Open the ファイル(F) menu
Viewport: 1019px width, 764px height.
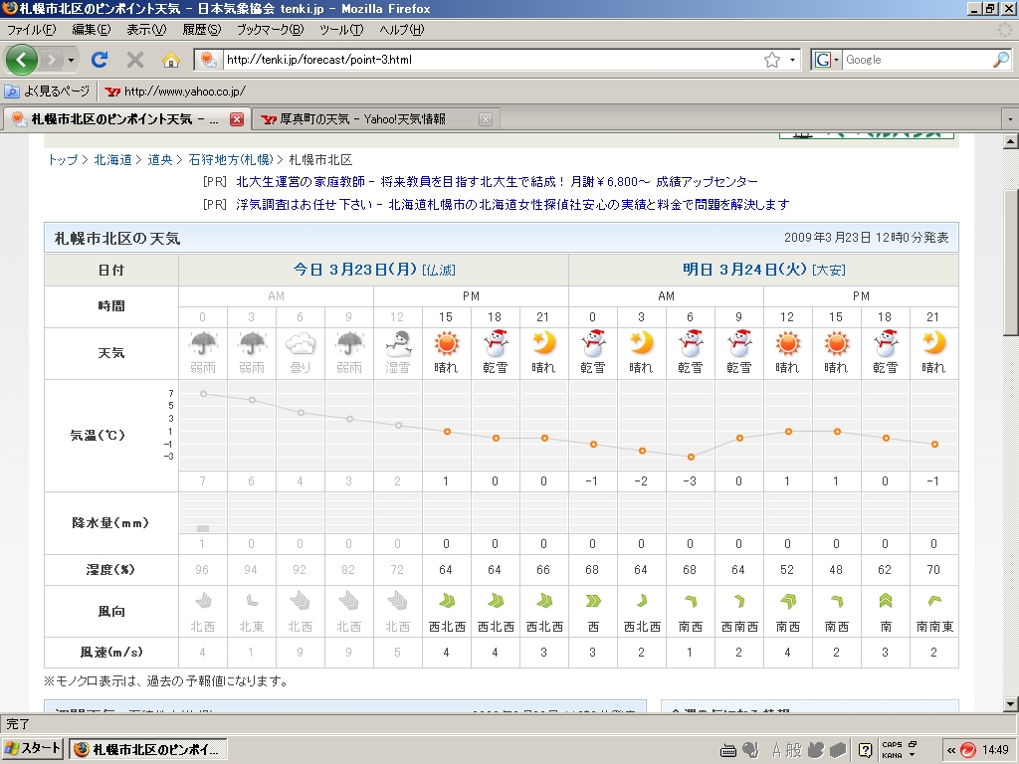tap(31, 29)
